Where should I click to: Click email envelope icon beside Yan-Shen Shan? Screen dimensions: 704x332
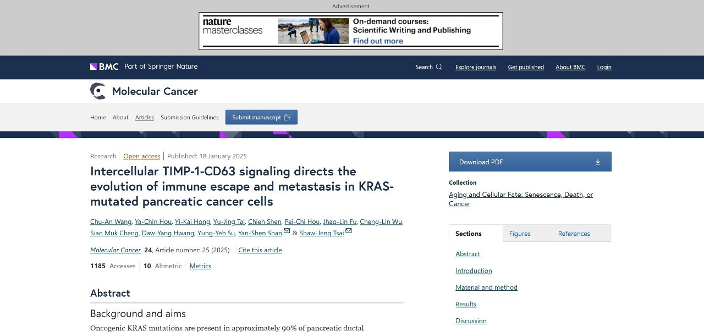pos(287,231)
